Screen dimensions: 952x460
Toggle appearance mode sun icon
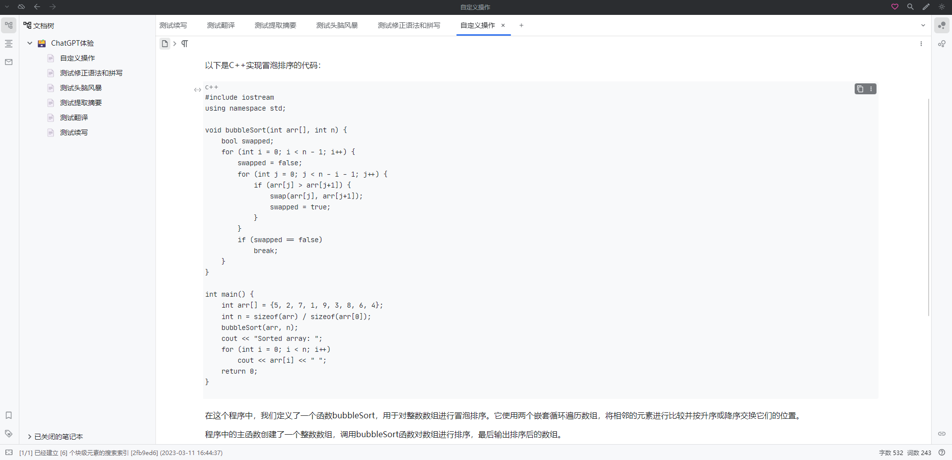click(942, 7)
